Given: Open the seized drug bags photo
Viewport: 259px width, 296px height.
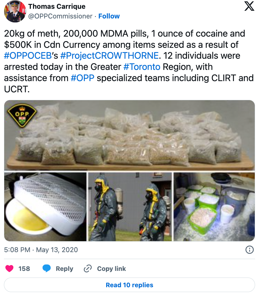Looking at the screenshot, I should point(129,135).
